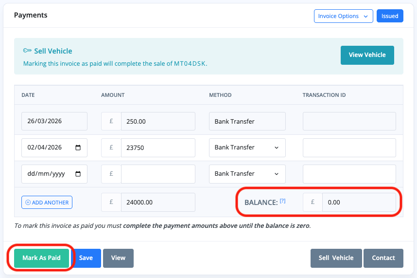Click Add Another payment button
The image size is (417, 278).
pos(47,202)
